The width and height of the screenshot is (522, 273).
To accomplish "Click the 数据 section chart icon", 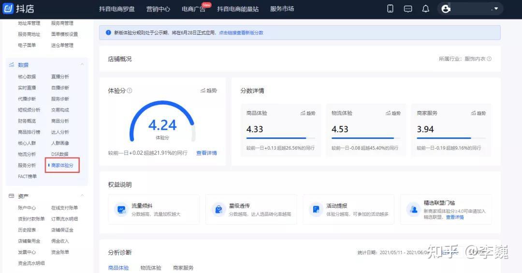I will click(x=11, y=65).
